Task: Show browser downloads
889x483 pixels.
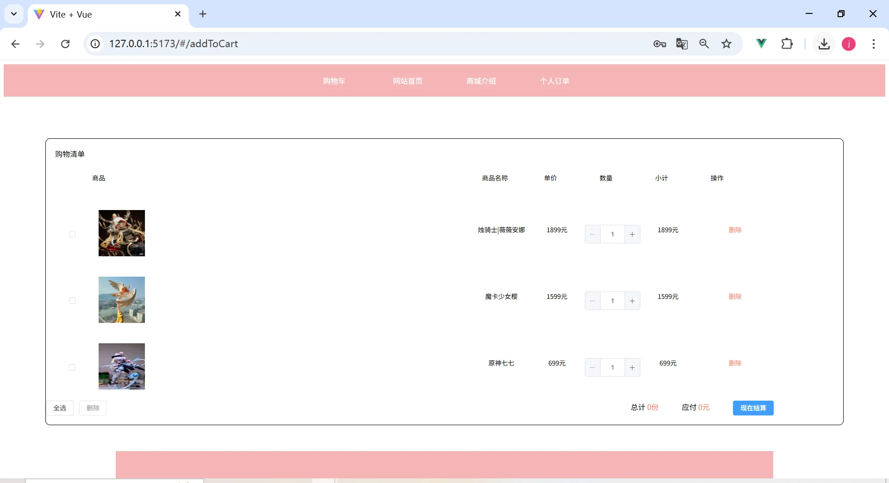Action: pos(824,44)
